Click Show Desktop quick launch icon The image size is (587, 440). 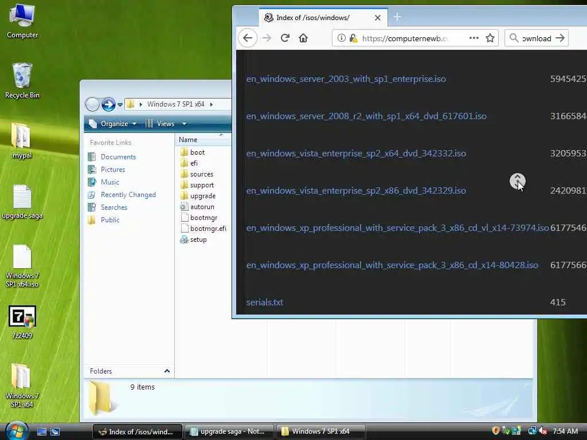point(41,432)
